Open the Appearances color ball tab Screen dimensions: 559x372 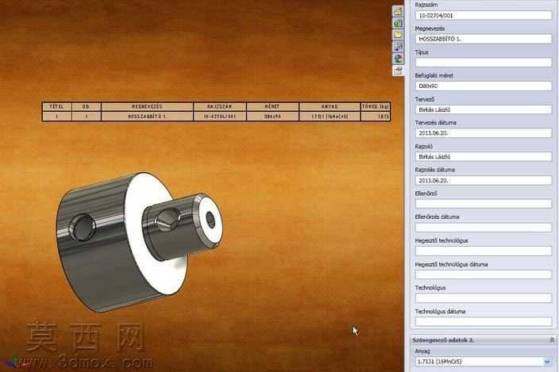(x=399, y=59)
